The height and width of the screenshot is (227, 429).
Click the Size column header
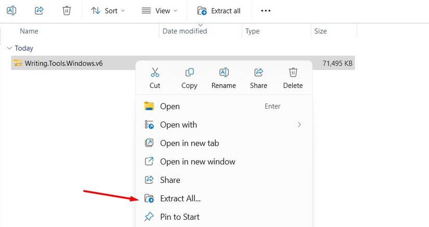(x=320, y=31)
